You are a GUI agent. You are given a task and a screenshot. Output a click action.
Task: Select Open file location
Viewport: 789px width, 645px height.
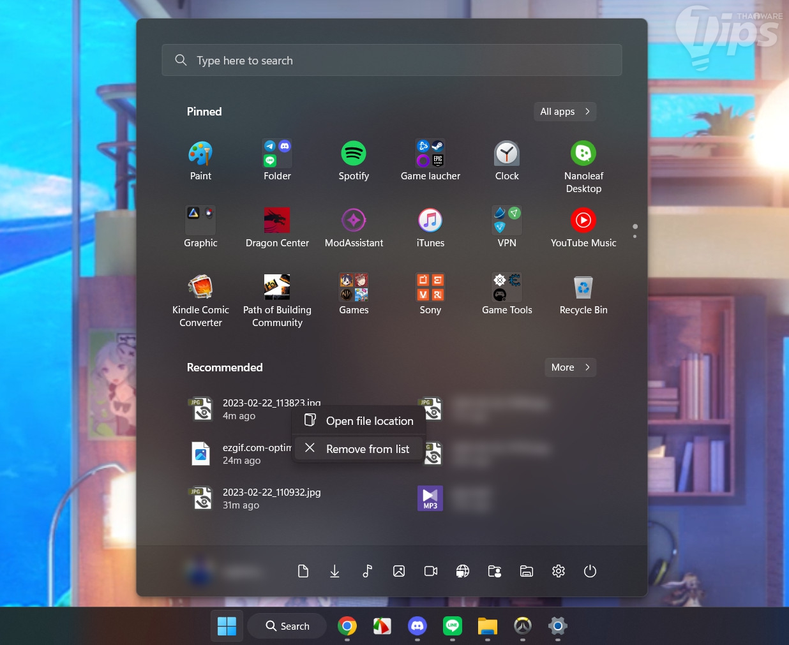[x=359, y=421]
